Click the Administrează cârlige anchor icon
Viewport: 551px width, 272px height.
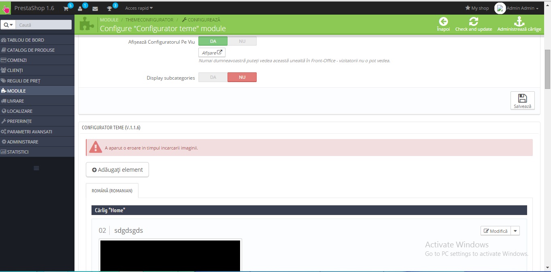(x=519, y=22)
